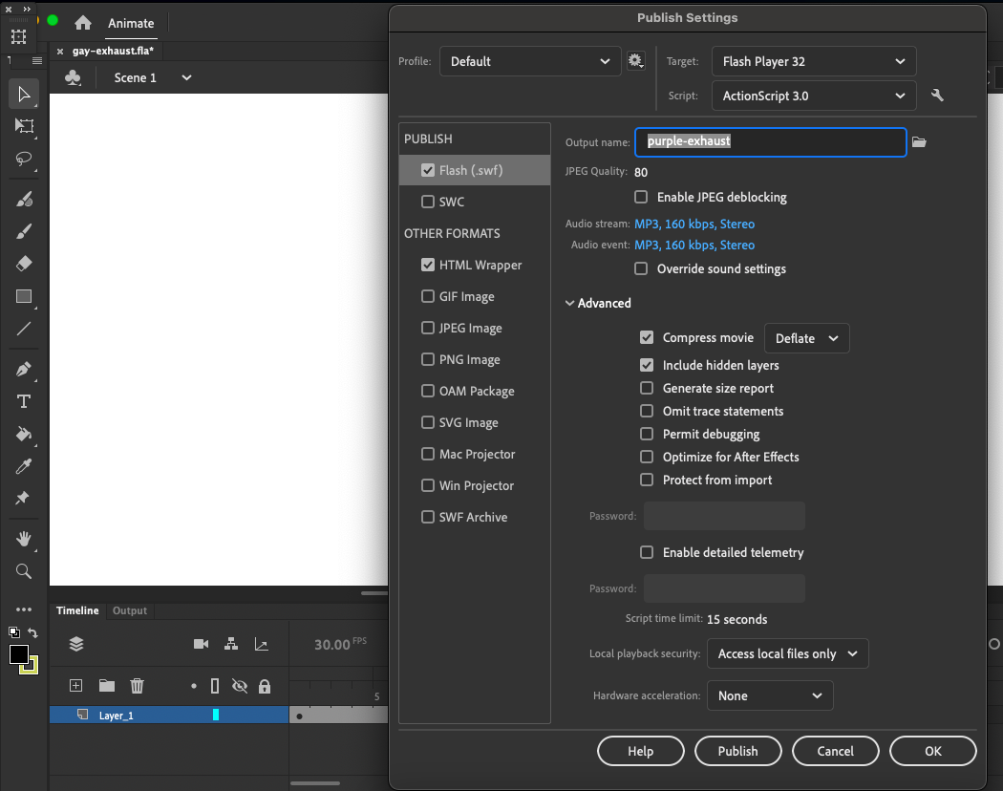Screen dimensions: 1003x791
Task: Select the Eyedropper tool
Action: pyautogui.click(x=24, y=466)
